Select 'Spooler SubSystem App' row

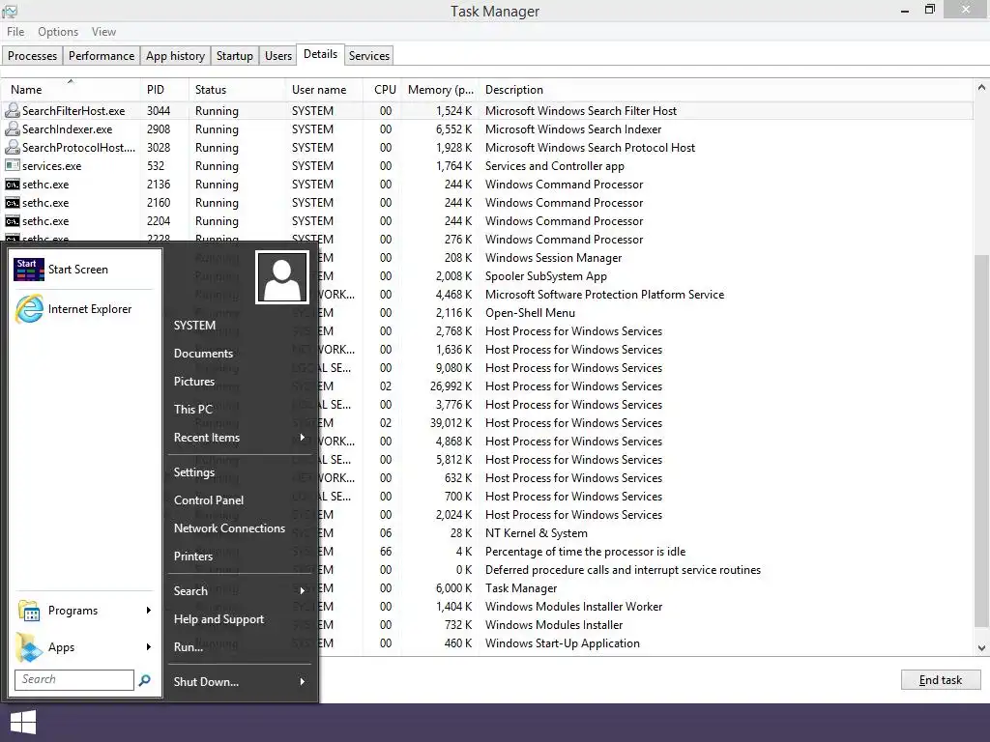(545, 275)
